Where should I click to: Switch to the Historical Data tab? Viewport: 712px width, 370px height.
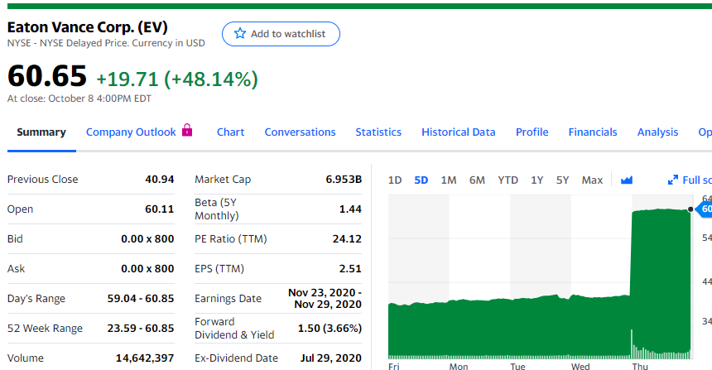tap(458, 132)
